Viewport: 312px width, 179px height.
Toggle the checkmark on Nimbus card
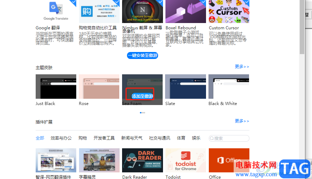(x=160, y=2)
